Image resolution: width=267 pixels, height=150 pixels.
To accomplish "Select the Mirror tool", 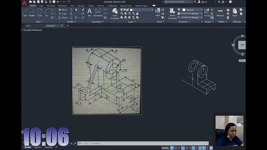I will click(71, 14).
